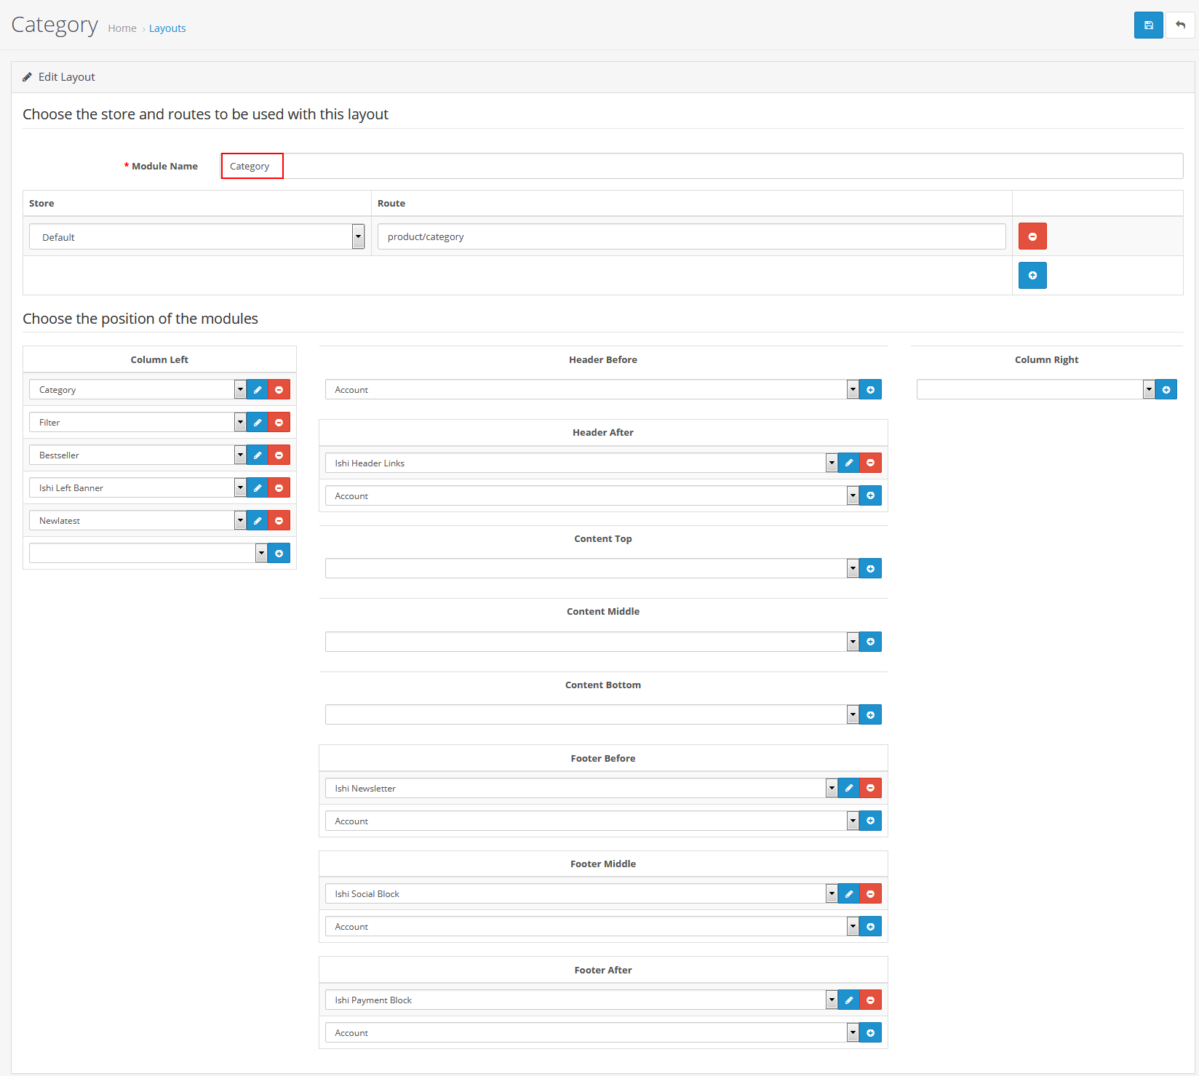Screen dimensions: 1199x1076
Task: Edit the Ishi Payment Block module
Action: point(848,1000)
